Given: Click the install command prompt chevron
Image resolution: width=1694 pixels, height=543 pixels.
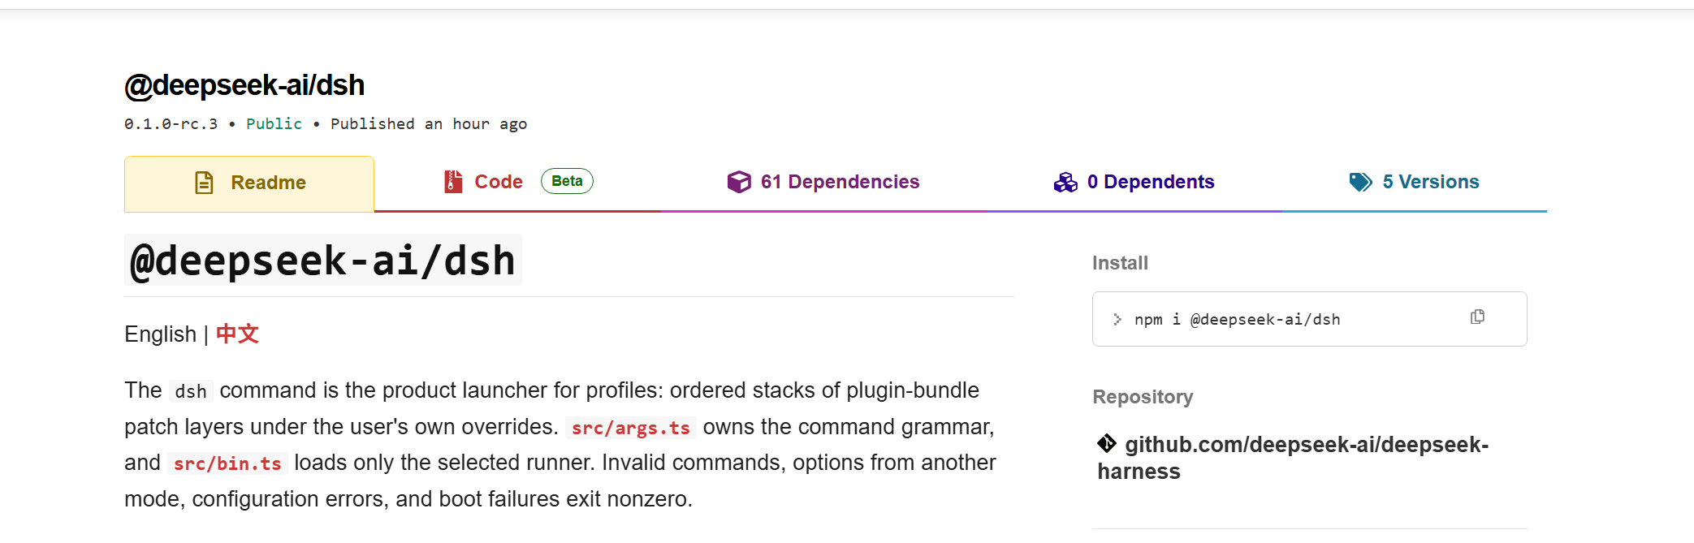Looking at the screenshot, I should [x=1117, y=319].
